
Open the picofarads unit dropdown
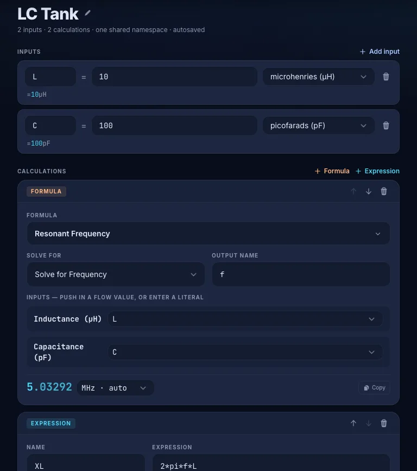click(x=318, y=125)
